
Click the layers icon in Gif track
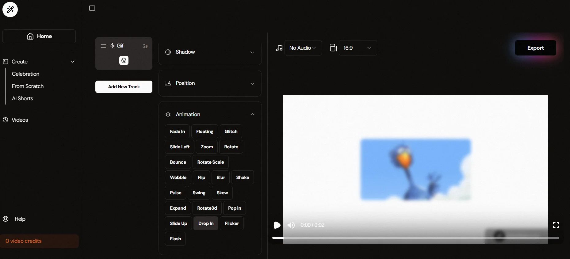[124, 60]
